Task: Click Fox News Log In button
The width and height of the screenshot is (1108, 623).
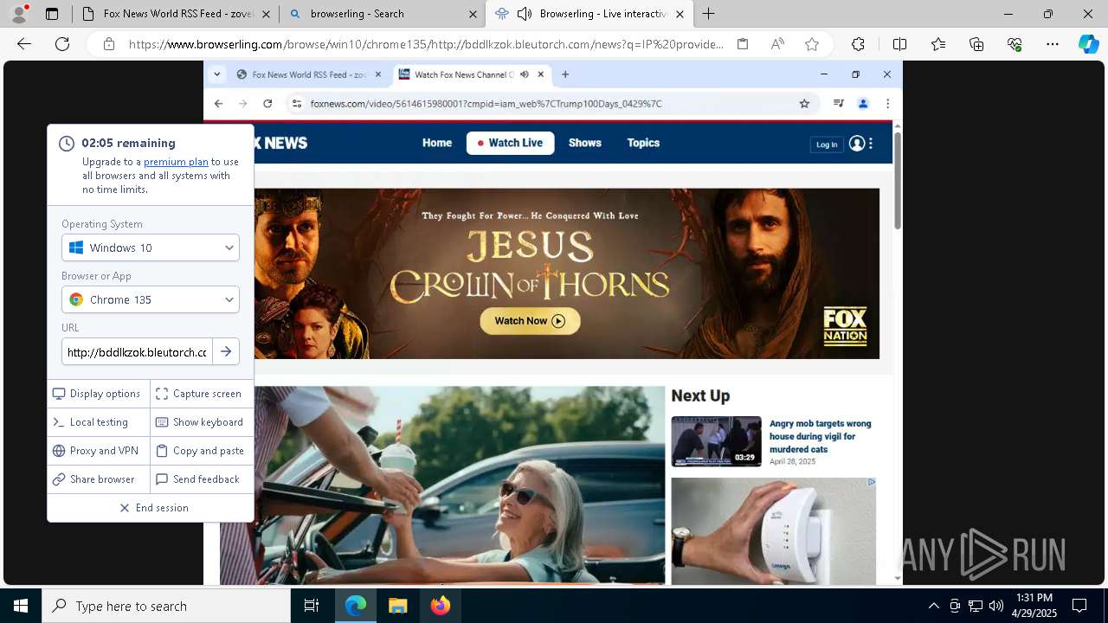Action: (827, 145)
